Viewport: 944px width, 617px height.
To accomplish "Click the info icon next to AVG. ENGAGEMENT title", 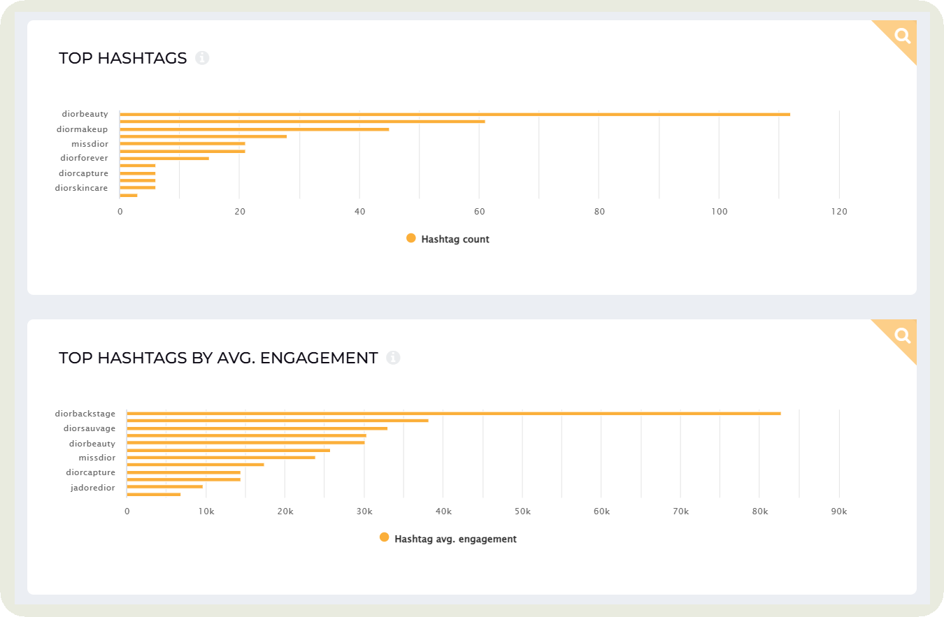I will click(394, 358).
